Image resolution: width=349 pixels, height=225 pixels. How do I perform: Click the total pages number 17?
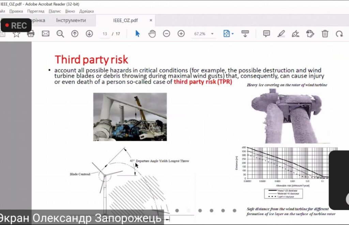point(118,34)
